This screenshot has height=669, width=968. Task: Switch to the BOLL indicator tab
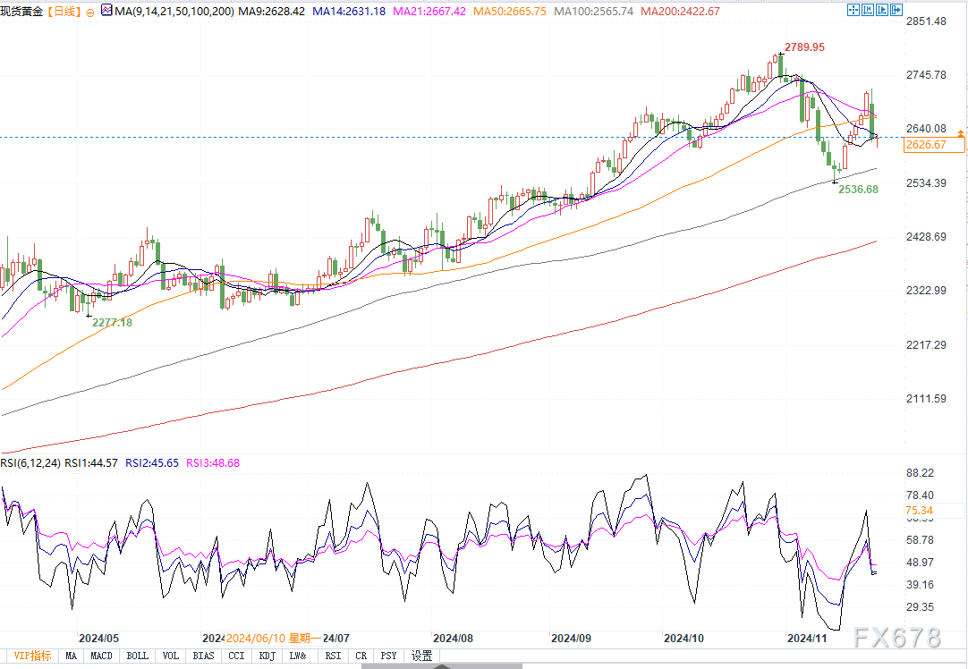pos(137,656)
